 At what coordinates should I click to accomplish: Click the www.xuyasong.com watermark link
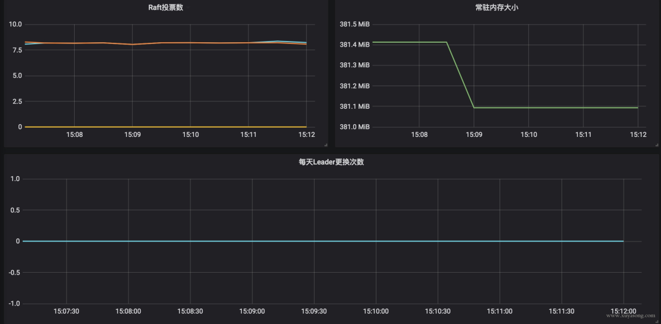630,315
